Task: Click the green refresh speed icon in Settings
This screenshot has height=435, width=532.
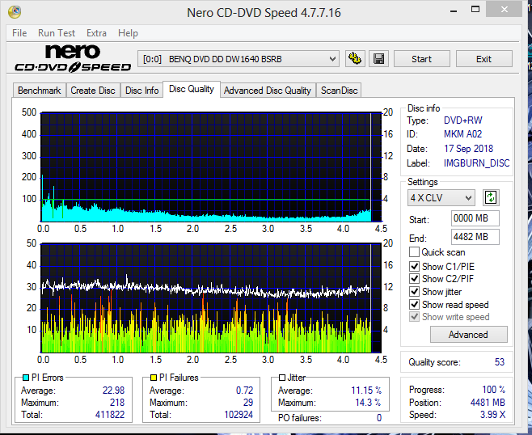Action: (x=491, y=197)
